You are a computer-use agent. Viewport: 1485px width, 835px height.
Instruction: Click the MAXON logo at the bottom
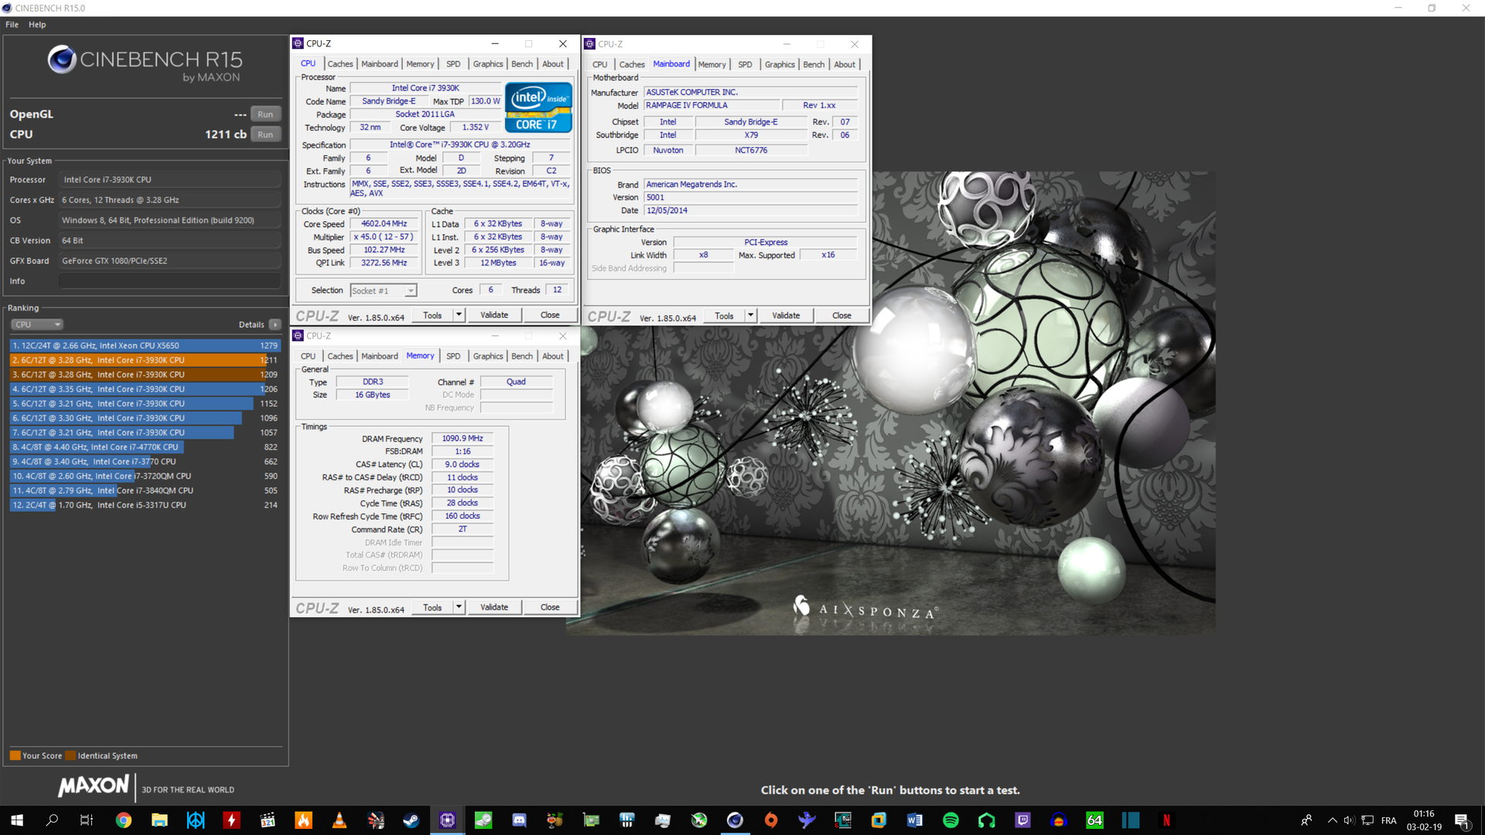click(94, 786)
